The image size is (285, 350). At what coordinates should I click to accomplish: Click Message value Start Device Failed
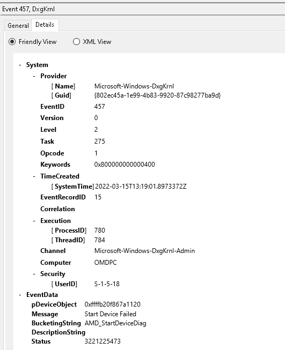pos(110,314)
